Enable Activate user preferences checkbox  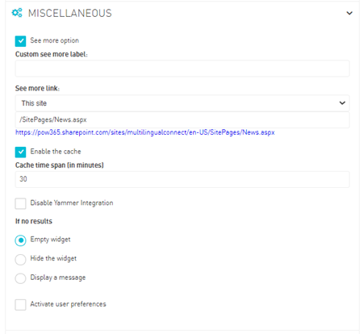20,305
